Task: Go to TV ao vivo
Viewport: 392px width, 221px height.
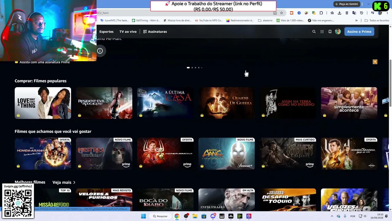Action: click(x=128, y=32)
